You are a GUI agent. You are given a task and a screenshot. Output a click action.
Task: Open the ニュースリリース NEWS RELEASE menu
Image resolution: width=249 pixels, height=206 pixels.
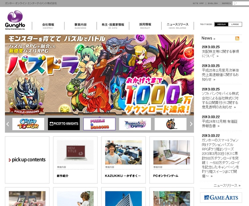pos(178,26)
